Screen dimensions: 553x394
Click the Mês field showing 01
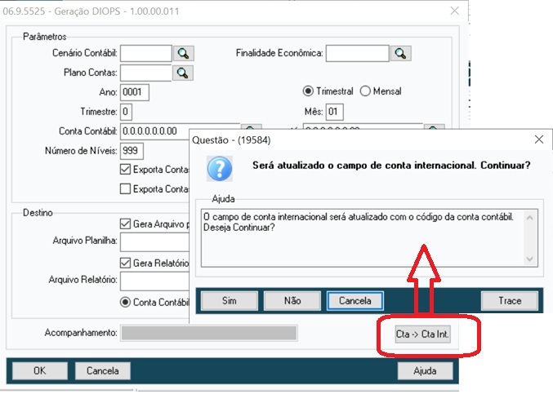pos(335,112)
